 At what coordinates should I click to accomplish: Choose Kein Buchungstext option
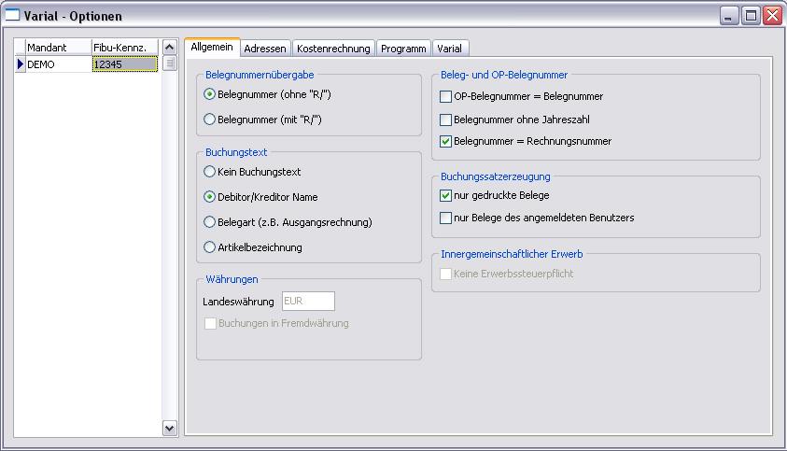click(x=210, y=172)
